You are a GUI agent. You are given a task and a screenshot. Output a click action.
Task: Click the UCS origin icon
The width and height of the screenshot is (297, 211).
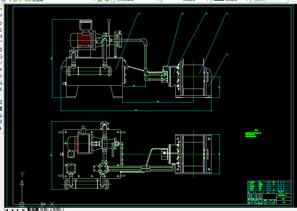tap(22, 204)
